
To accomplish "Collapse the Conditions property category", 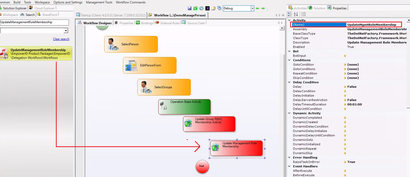I will point(289,60).
